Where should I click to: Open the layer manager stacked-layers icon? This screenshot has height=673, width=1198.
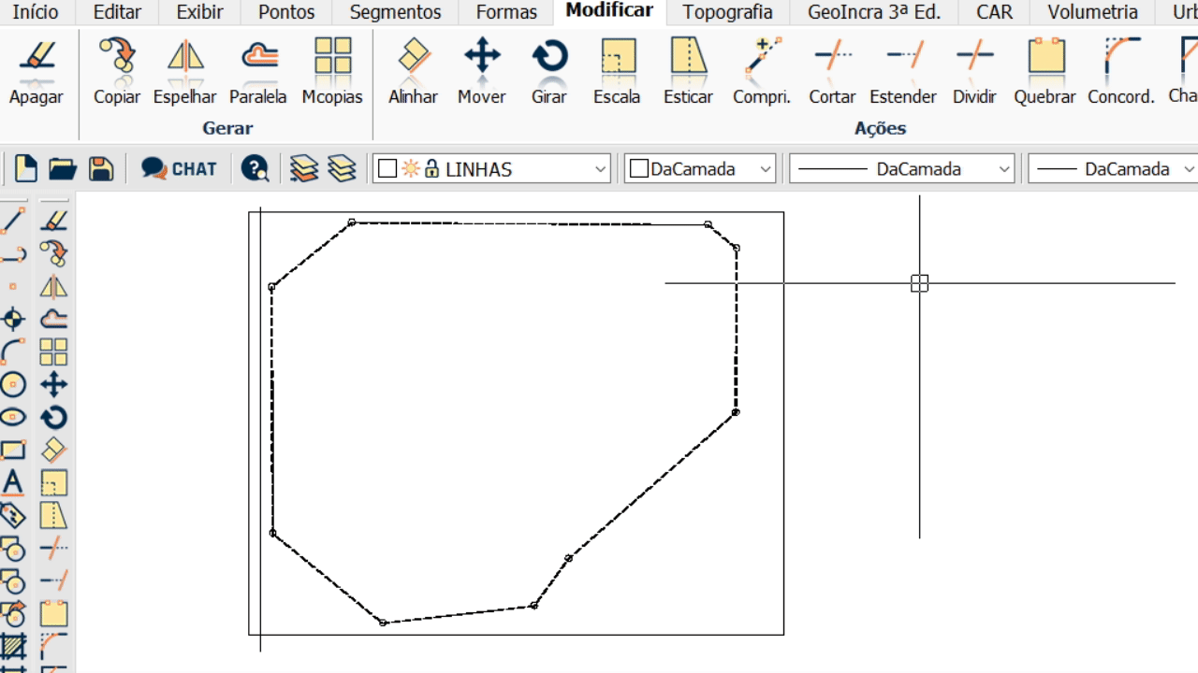point(304,168)
